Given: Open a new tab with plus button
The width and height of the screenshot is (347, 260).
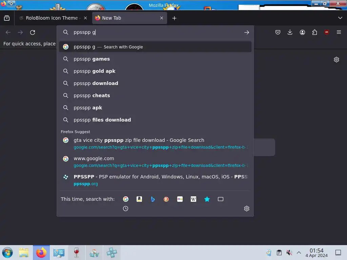Looking at the screenshot, I should pyautogui.click(x=175, y=18).
